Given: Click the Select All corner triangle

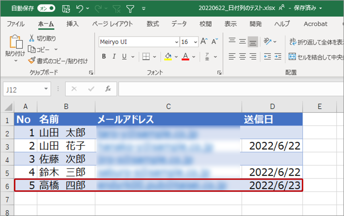Looking at the screenshot, I should [9, 107].
